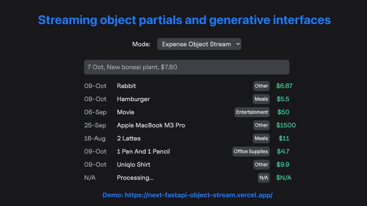Open the Expense Object Stream mode dropdown
Viewport: 367px width, 206px height.
[199, 44]
